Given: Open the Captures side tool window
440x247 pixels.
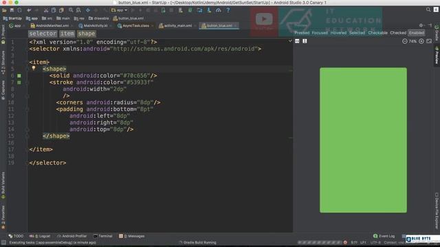Looking at the screenshot, I should [x=3, y=90].
